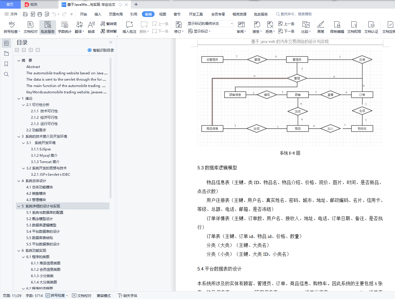Open 文档权限 document permissions
Screen dimensions: 395x299
[x=354, y=27]
